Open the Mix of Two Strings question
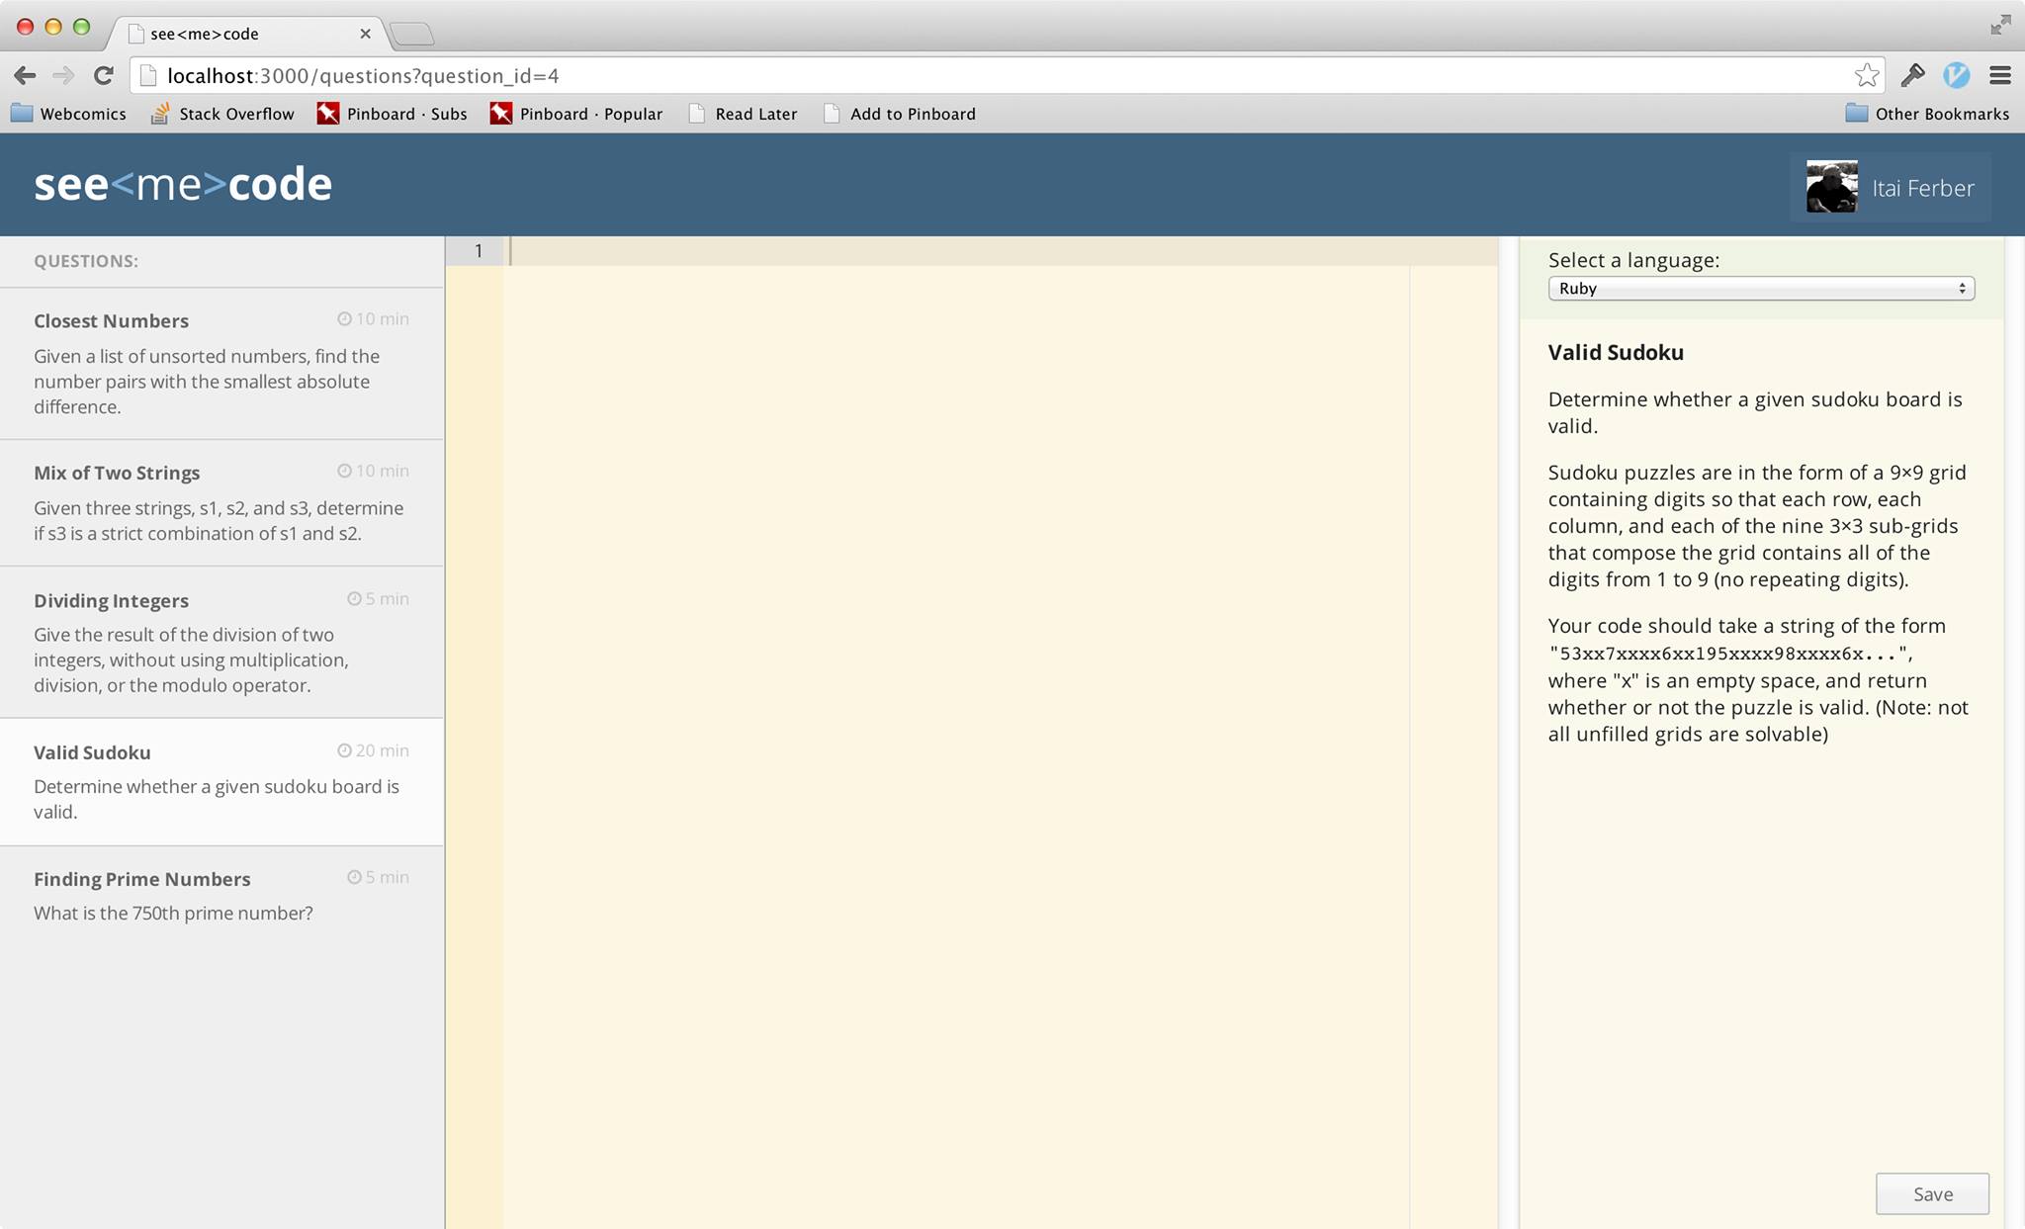 click(221, 502)
